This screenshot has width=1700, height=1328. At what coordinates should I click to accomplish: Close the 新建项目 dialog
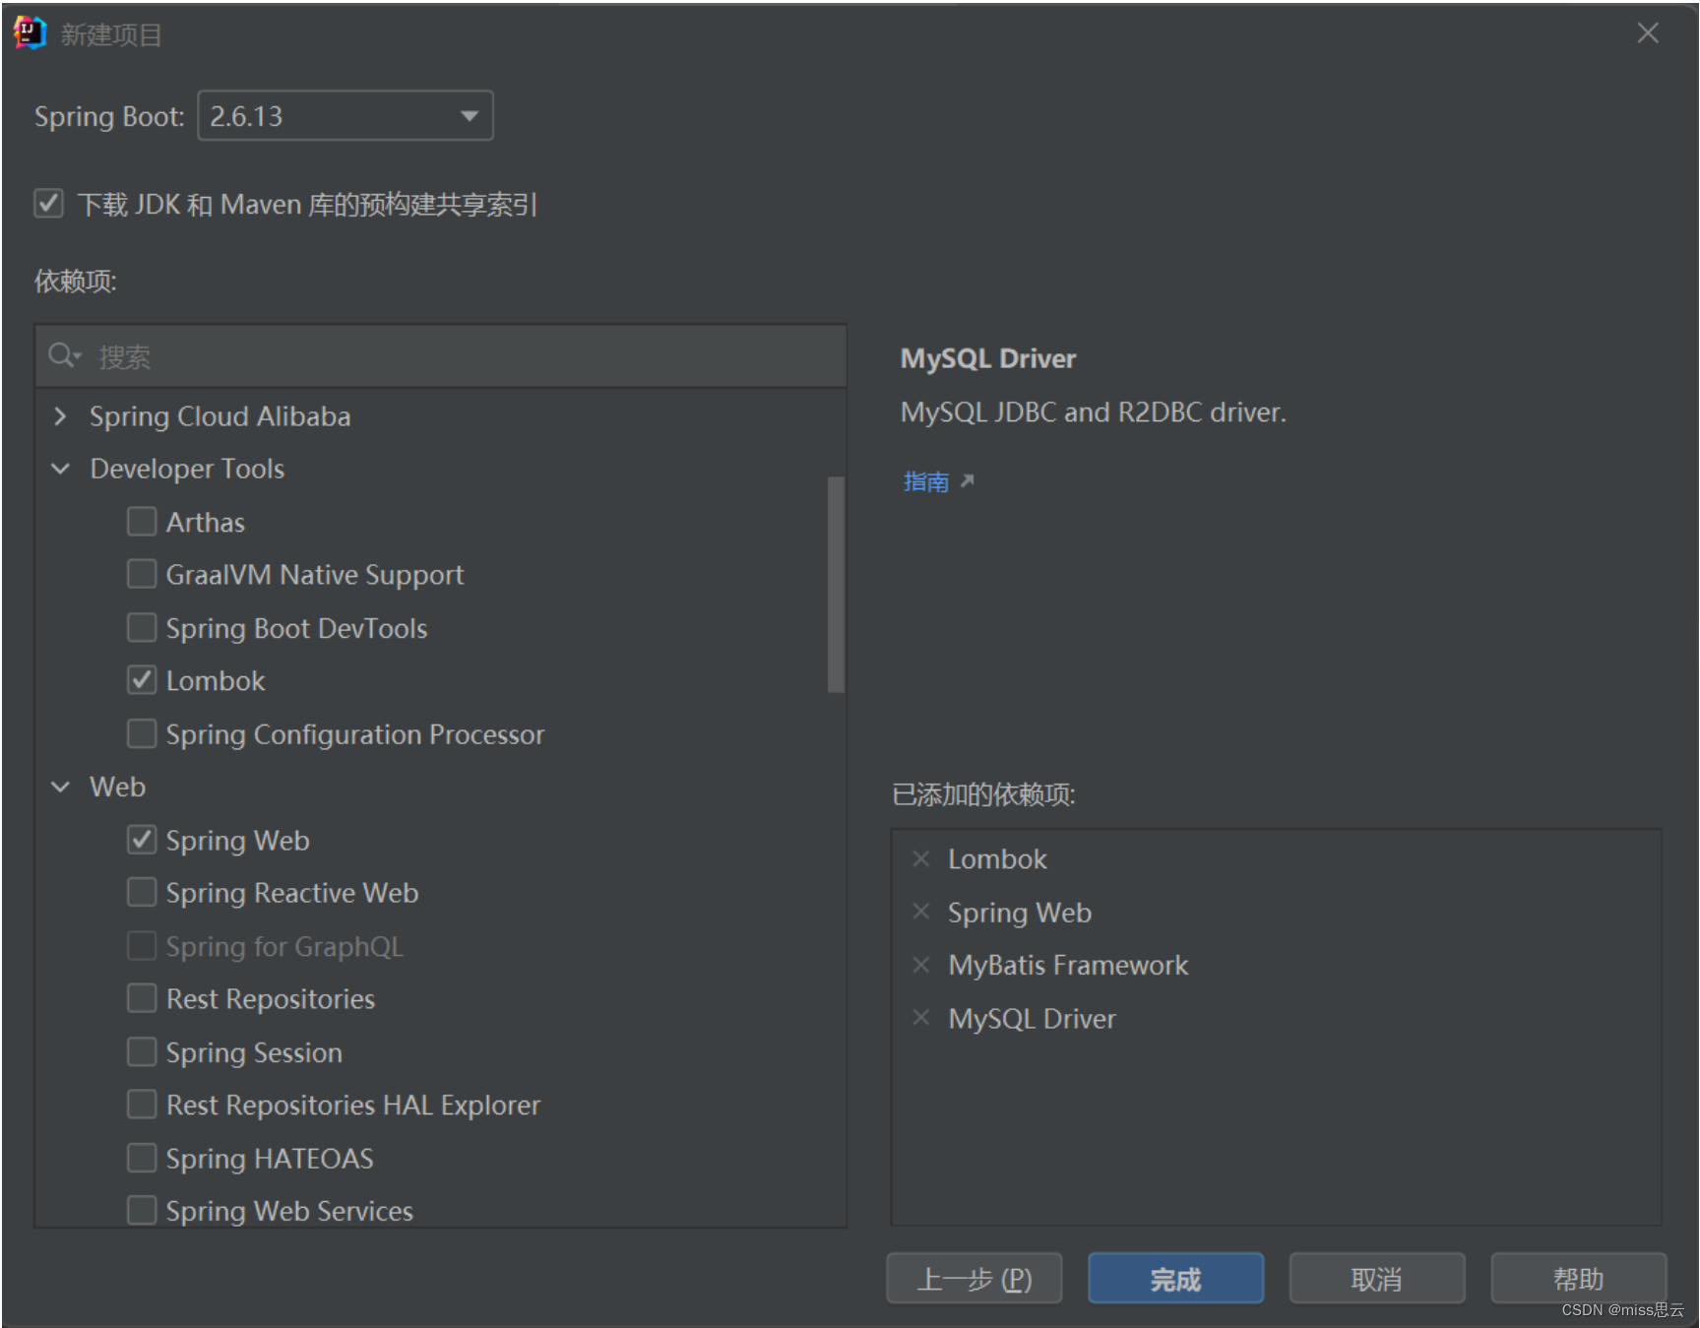(1648, 33)
